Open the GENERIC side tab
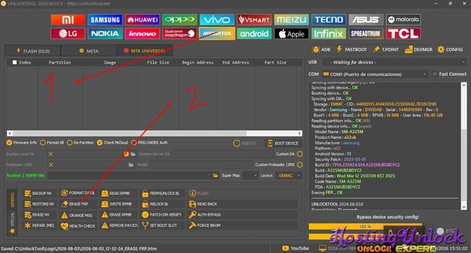Viewport: 471px width, 253px height. pyautogui.click(x=12, y=199)
